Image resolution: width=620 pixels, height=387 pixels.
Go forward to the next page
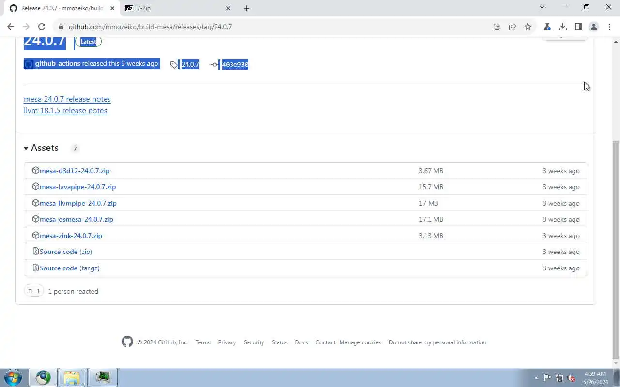point(26,27)
